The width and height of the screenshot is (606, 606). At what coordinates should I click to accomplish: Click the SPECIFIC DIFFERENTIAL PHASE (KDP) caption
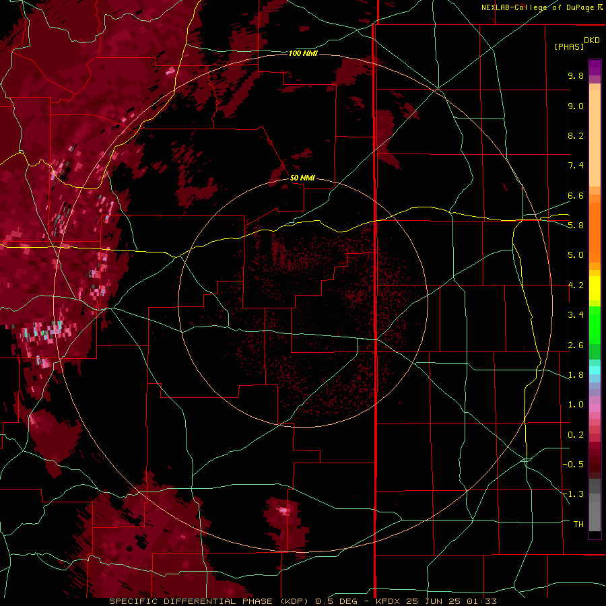coord(209,601)
